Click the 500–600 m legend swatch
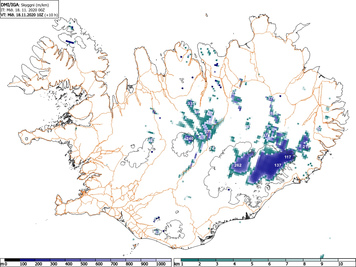This screenshot has width=356, height=267. (88, 260)
